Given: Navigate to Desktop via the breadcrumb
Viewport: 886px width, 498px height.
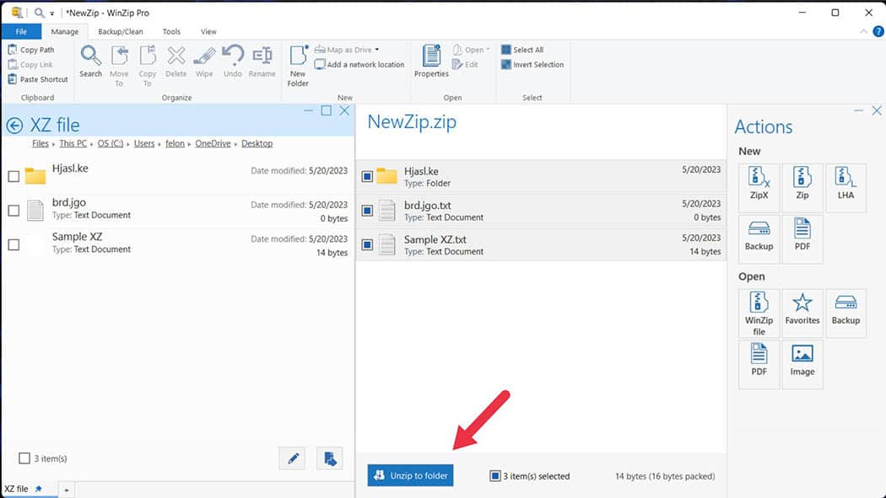Looking at the screenshot, I should coord(257,143).
